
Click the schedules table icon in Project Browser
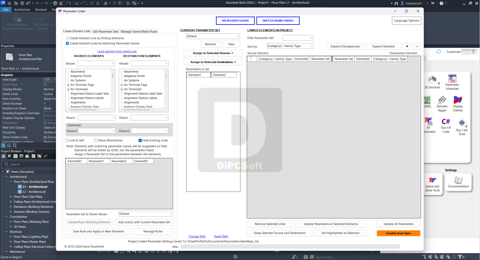(21, 156)
